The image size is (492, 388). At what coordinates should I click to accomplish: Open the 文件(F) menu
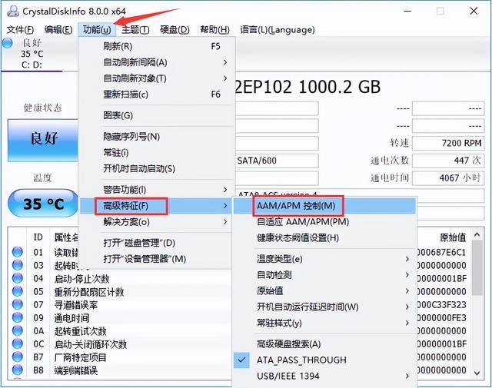(x=20, y=30)
